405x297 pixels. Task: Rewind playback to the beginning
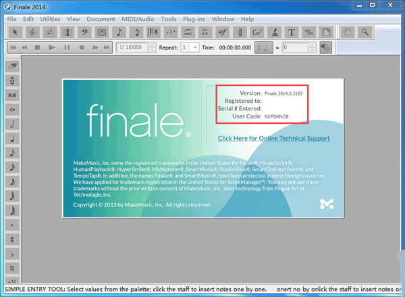(13, 47)
